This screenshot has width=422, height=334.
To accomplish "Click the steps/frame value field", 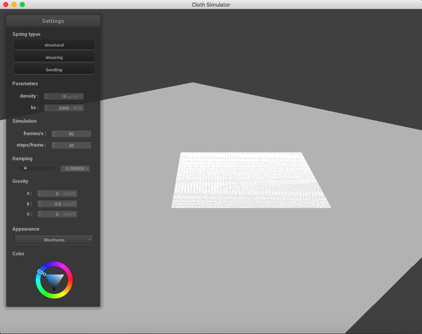I will (x=71, y=145).
